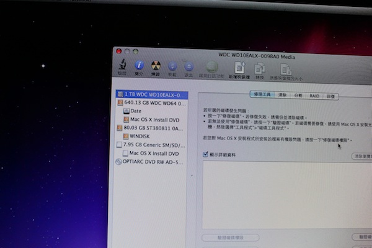Select Mac OS X Install DVD under 7.95 GB disk
The image size is (372, 248).
[x=151, y=154]
